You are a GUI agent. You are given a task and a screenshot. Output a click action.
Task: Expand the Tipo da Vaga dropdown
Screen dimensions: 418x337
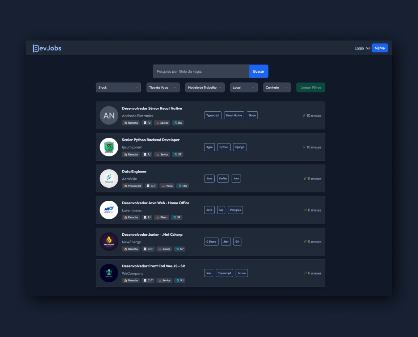tap(163, 88)
